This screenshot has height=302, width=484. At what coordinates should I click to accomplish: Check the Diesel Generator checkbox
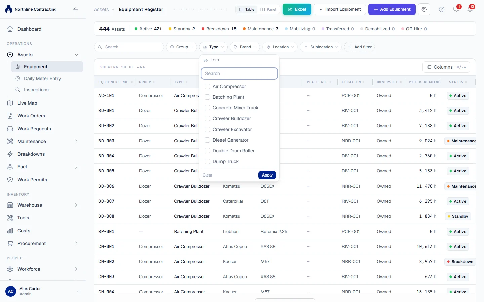[207, 140]
